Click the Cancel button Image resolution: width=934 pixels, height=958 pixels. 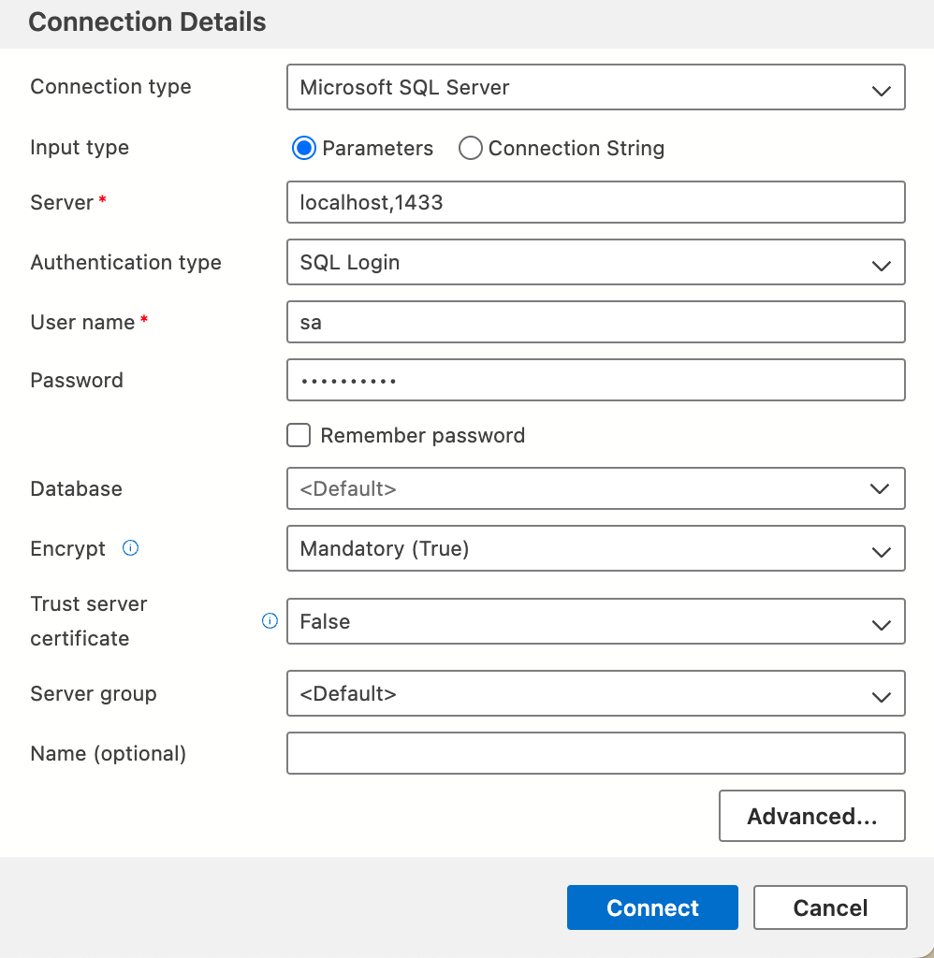pyautogui.click(x=830, y=907)
